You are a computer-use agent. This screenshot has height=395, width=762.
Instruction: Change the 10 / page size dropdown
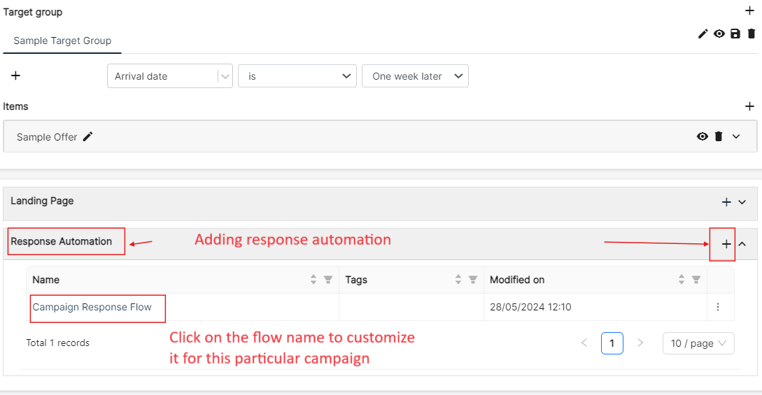coord(698,343)
